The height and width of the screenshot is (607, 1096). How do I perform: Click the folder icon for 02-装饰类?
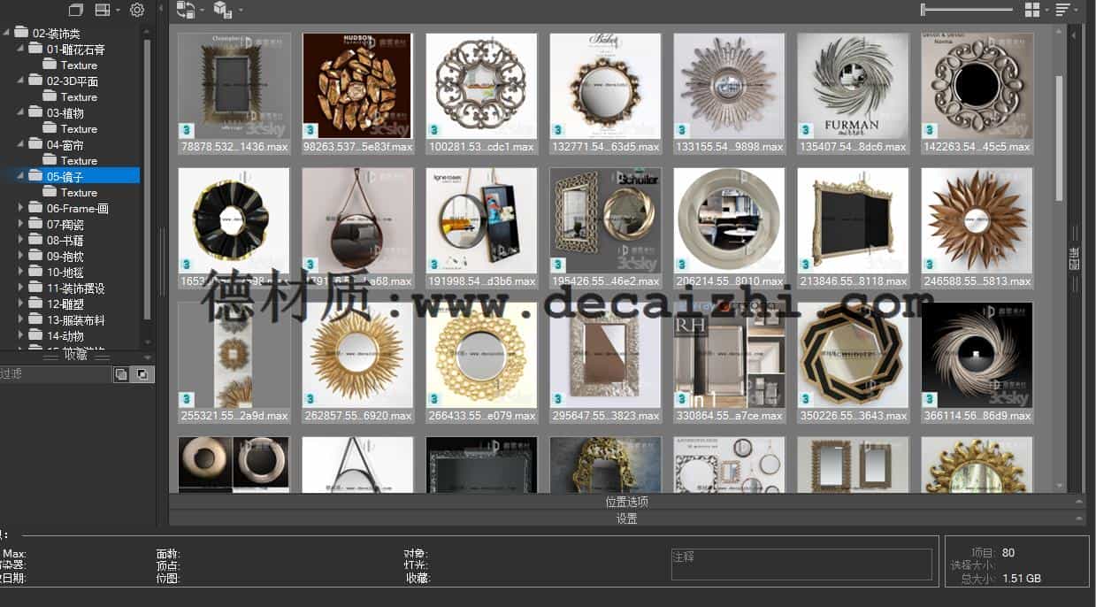tap(21, 33)
